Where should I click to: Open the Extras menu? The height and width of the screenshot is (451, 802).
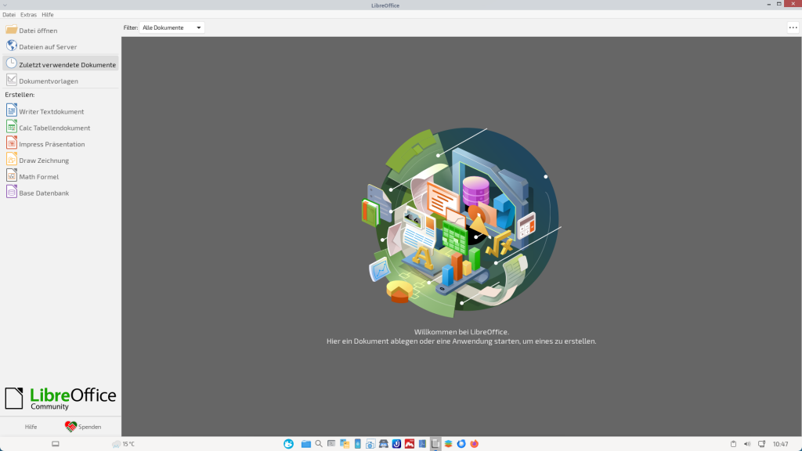(x=28, y=15)
